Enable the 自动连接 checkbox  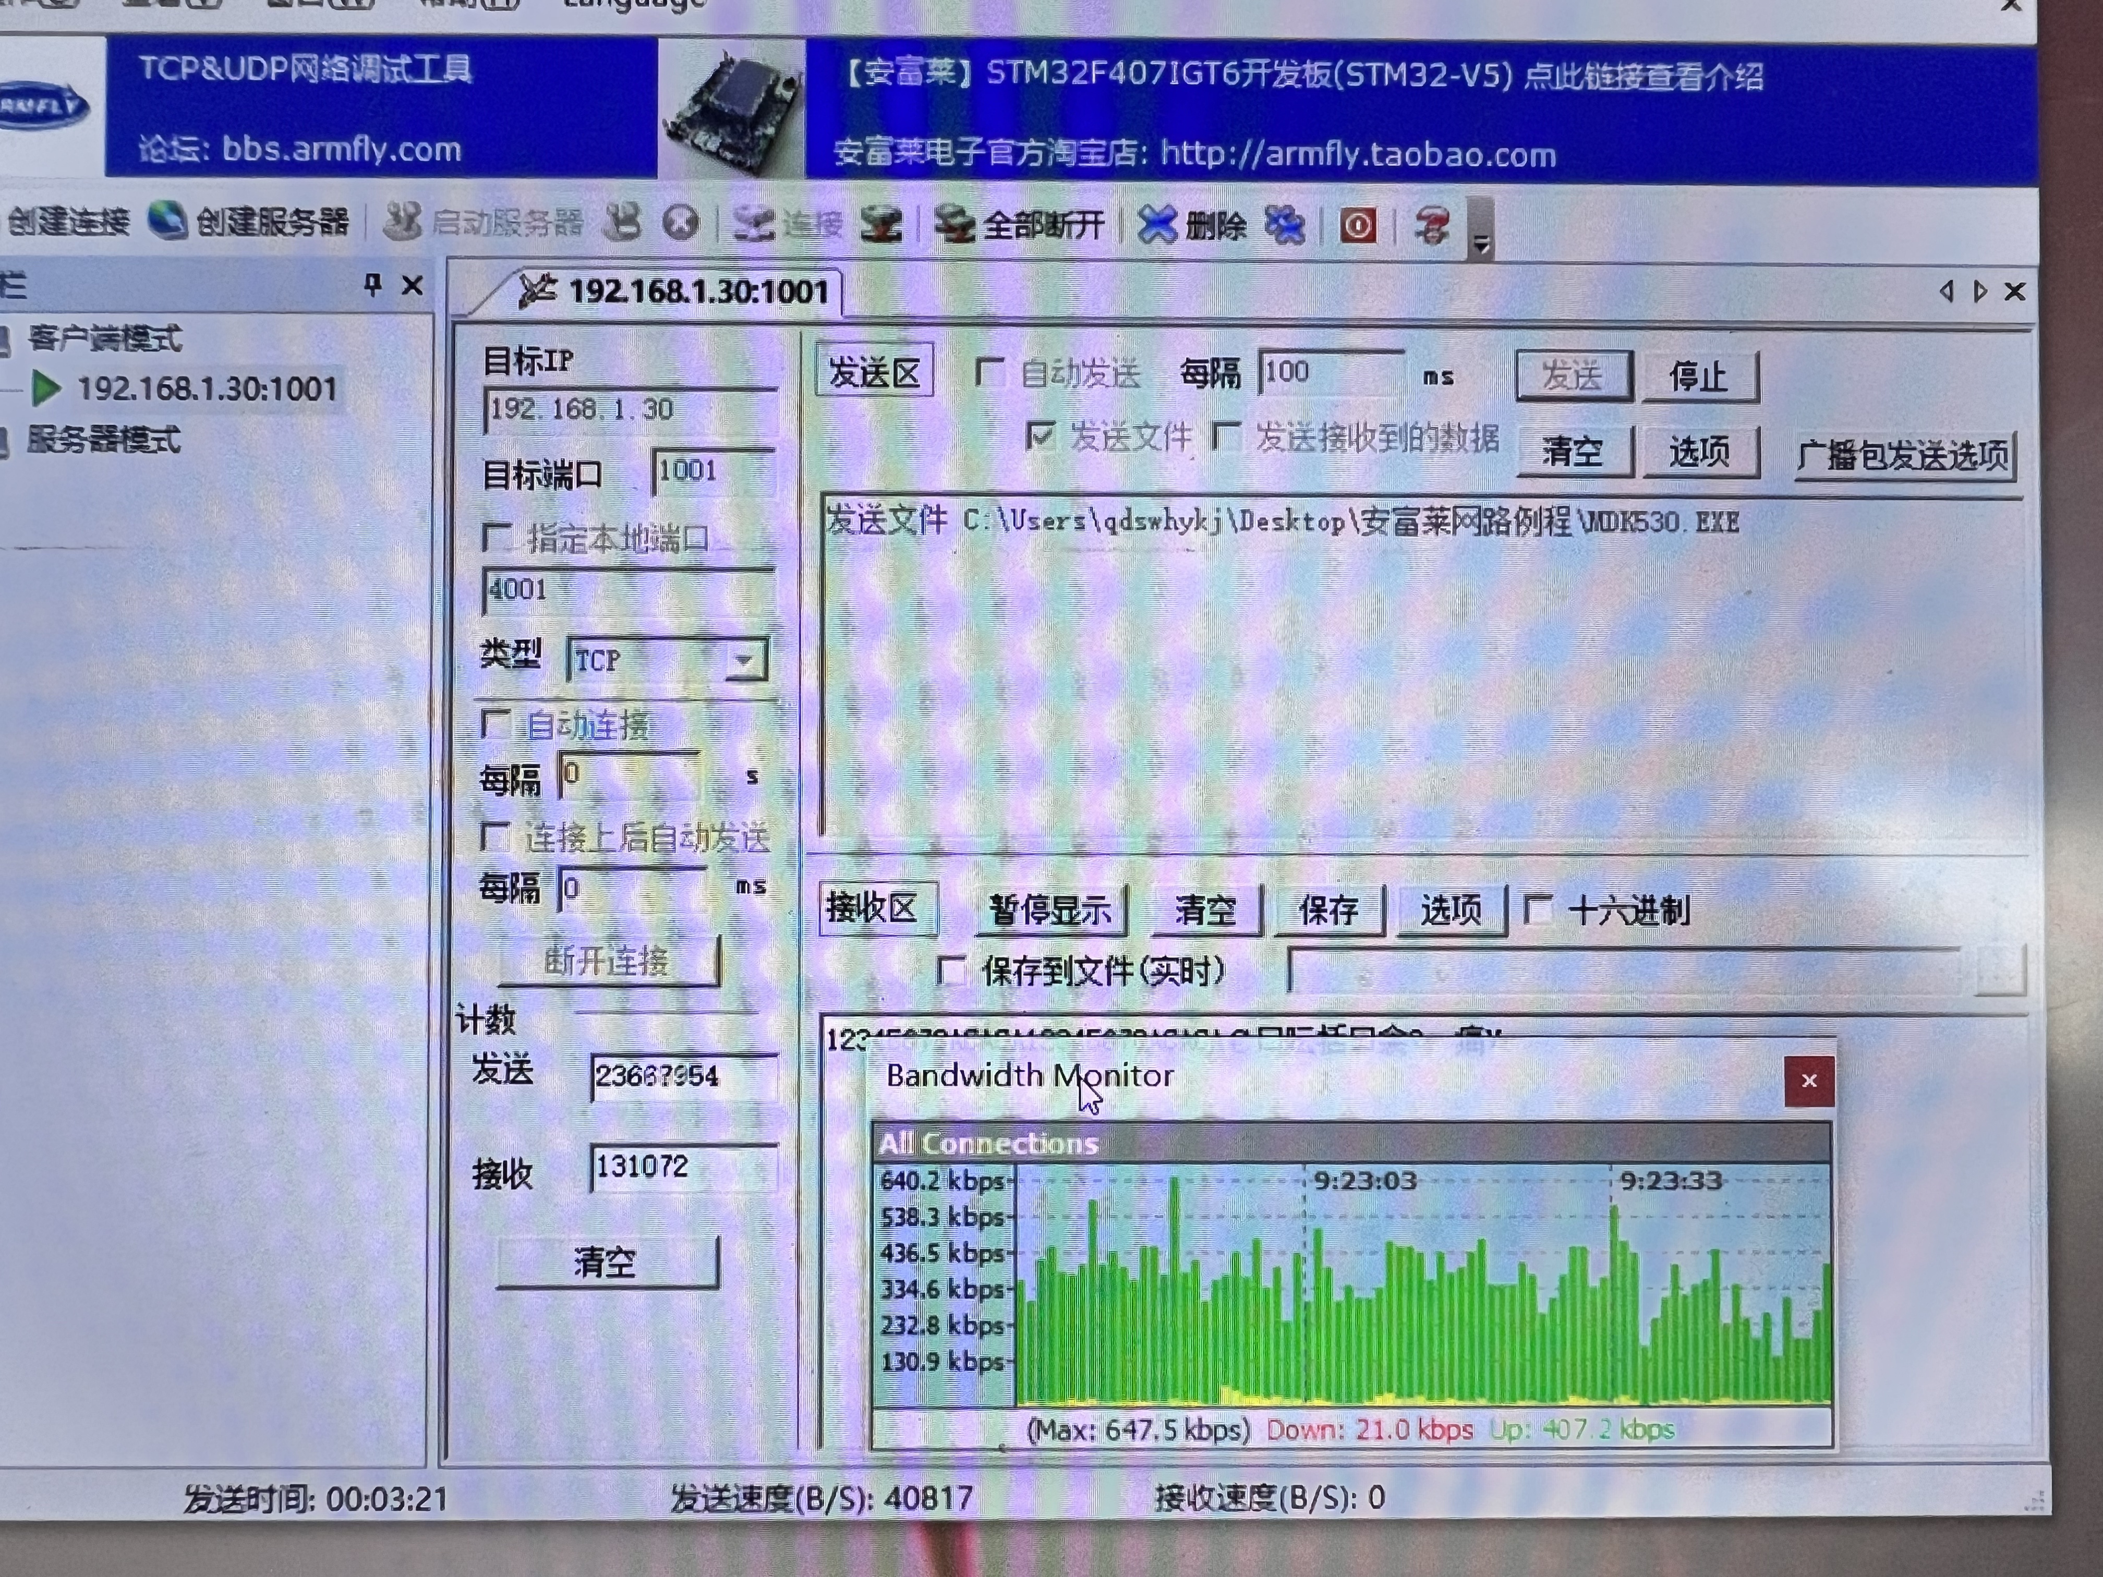495,723
